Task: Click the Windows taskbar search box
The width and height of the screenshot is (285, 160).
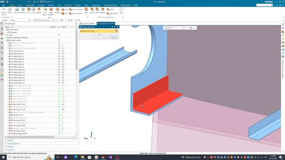Action: point(31,157)
